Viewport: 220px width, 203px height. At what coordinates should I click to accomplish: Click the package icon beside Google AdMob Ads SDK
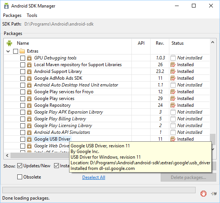(x=29, y=78)
